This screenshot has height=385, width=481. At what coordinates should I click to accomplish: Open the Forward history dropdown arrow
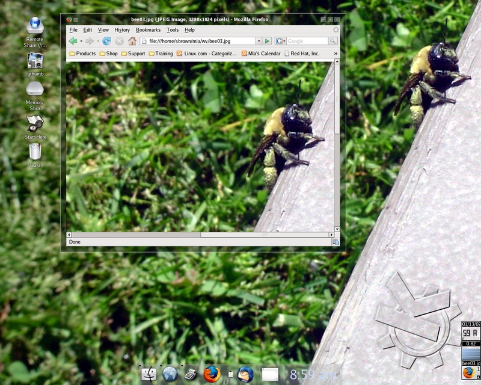tap(98, 41)
